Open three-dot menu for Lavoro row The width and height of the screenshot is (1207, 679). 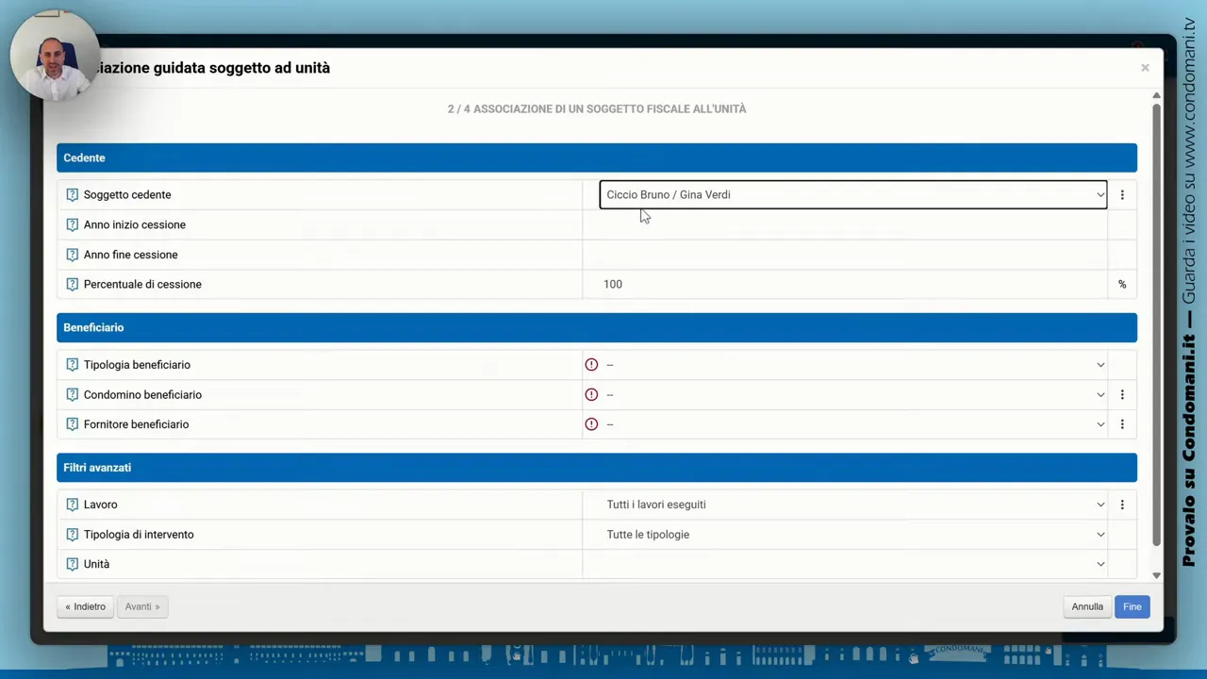pos(1122,505)
